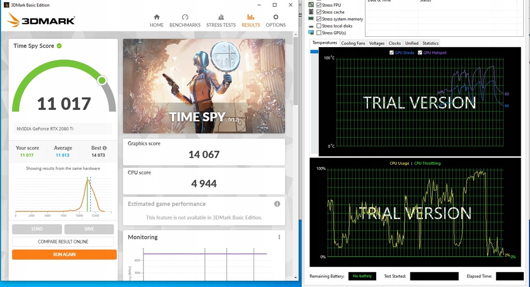Viewport: 530px width, 287px height.
Task: Click the Estimated game performance info icon
Action: (277, 204)
